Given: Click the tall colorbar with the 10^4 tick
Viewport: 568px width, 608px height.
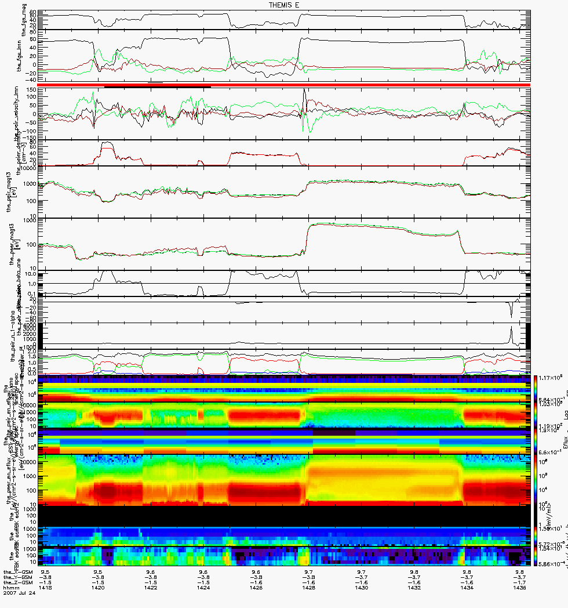Looking at the screenshot, I should (536, 480).
